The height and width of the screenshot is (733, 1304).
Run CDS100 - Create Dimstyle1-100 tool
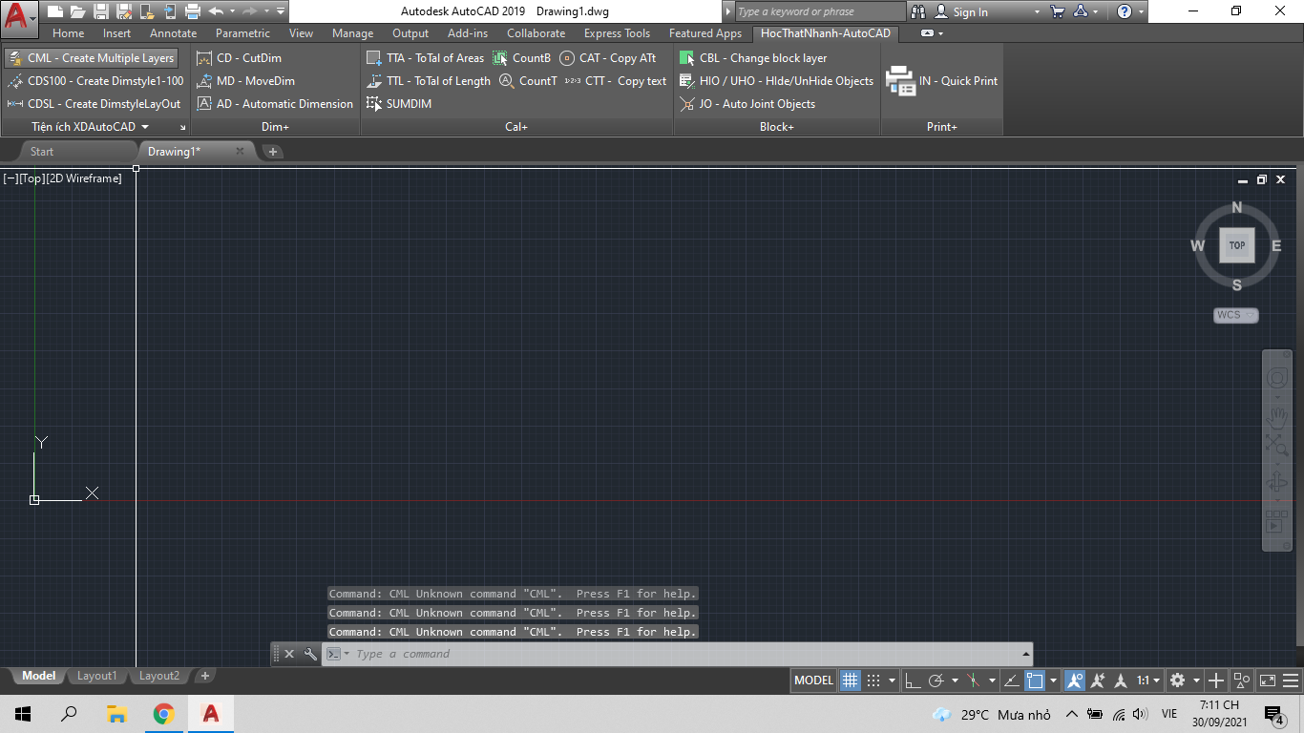pos(95,81)
